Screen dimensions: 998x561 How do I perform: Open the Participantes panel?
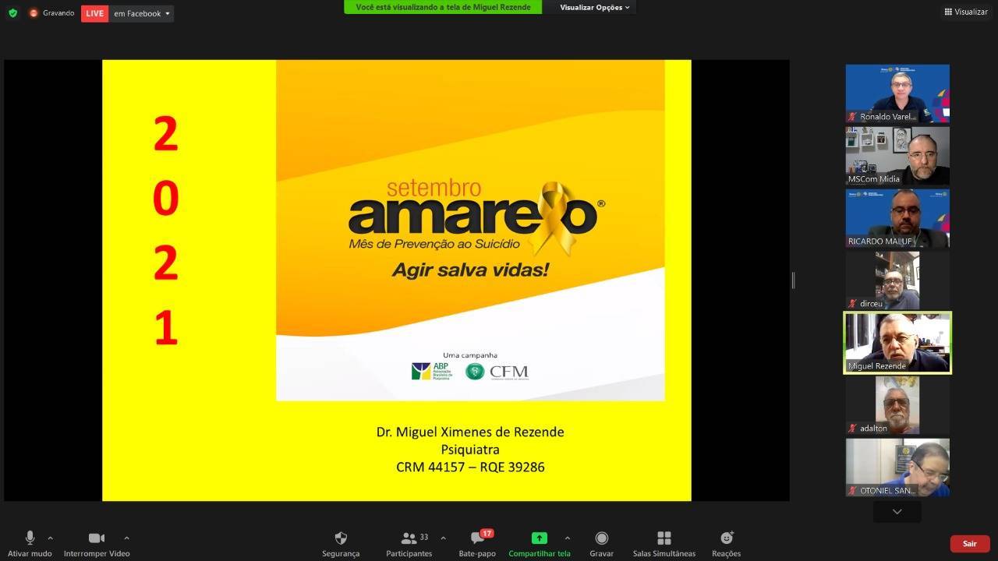pyautogui.click(x=409, y=538)
